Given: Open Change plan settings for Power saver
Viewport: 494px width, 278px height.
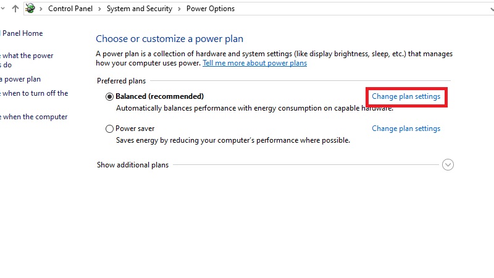Looking at the screenshot, I should (406, 128).
